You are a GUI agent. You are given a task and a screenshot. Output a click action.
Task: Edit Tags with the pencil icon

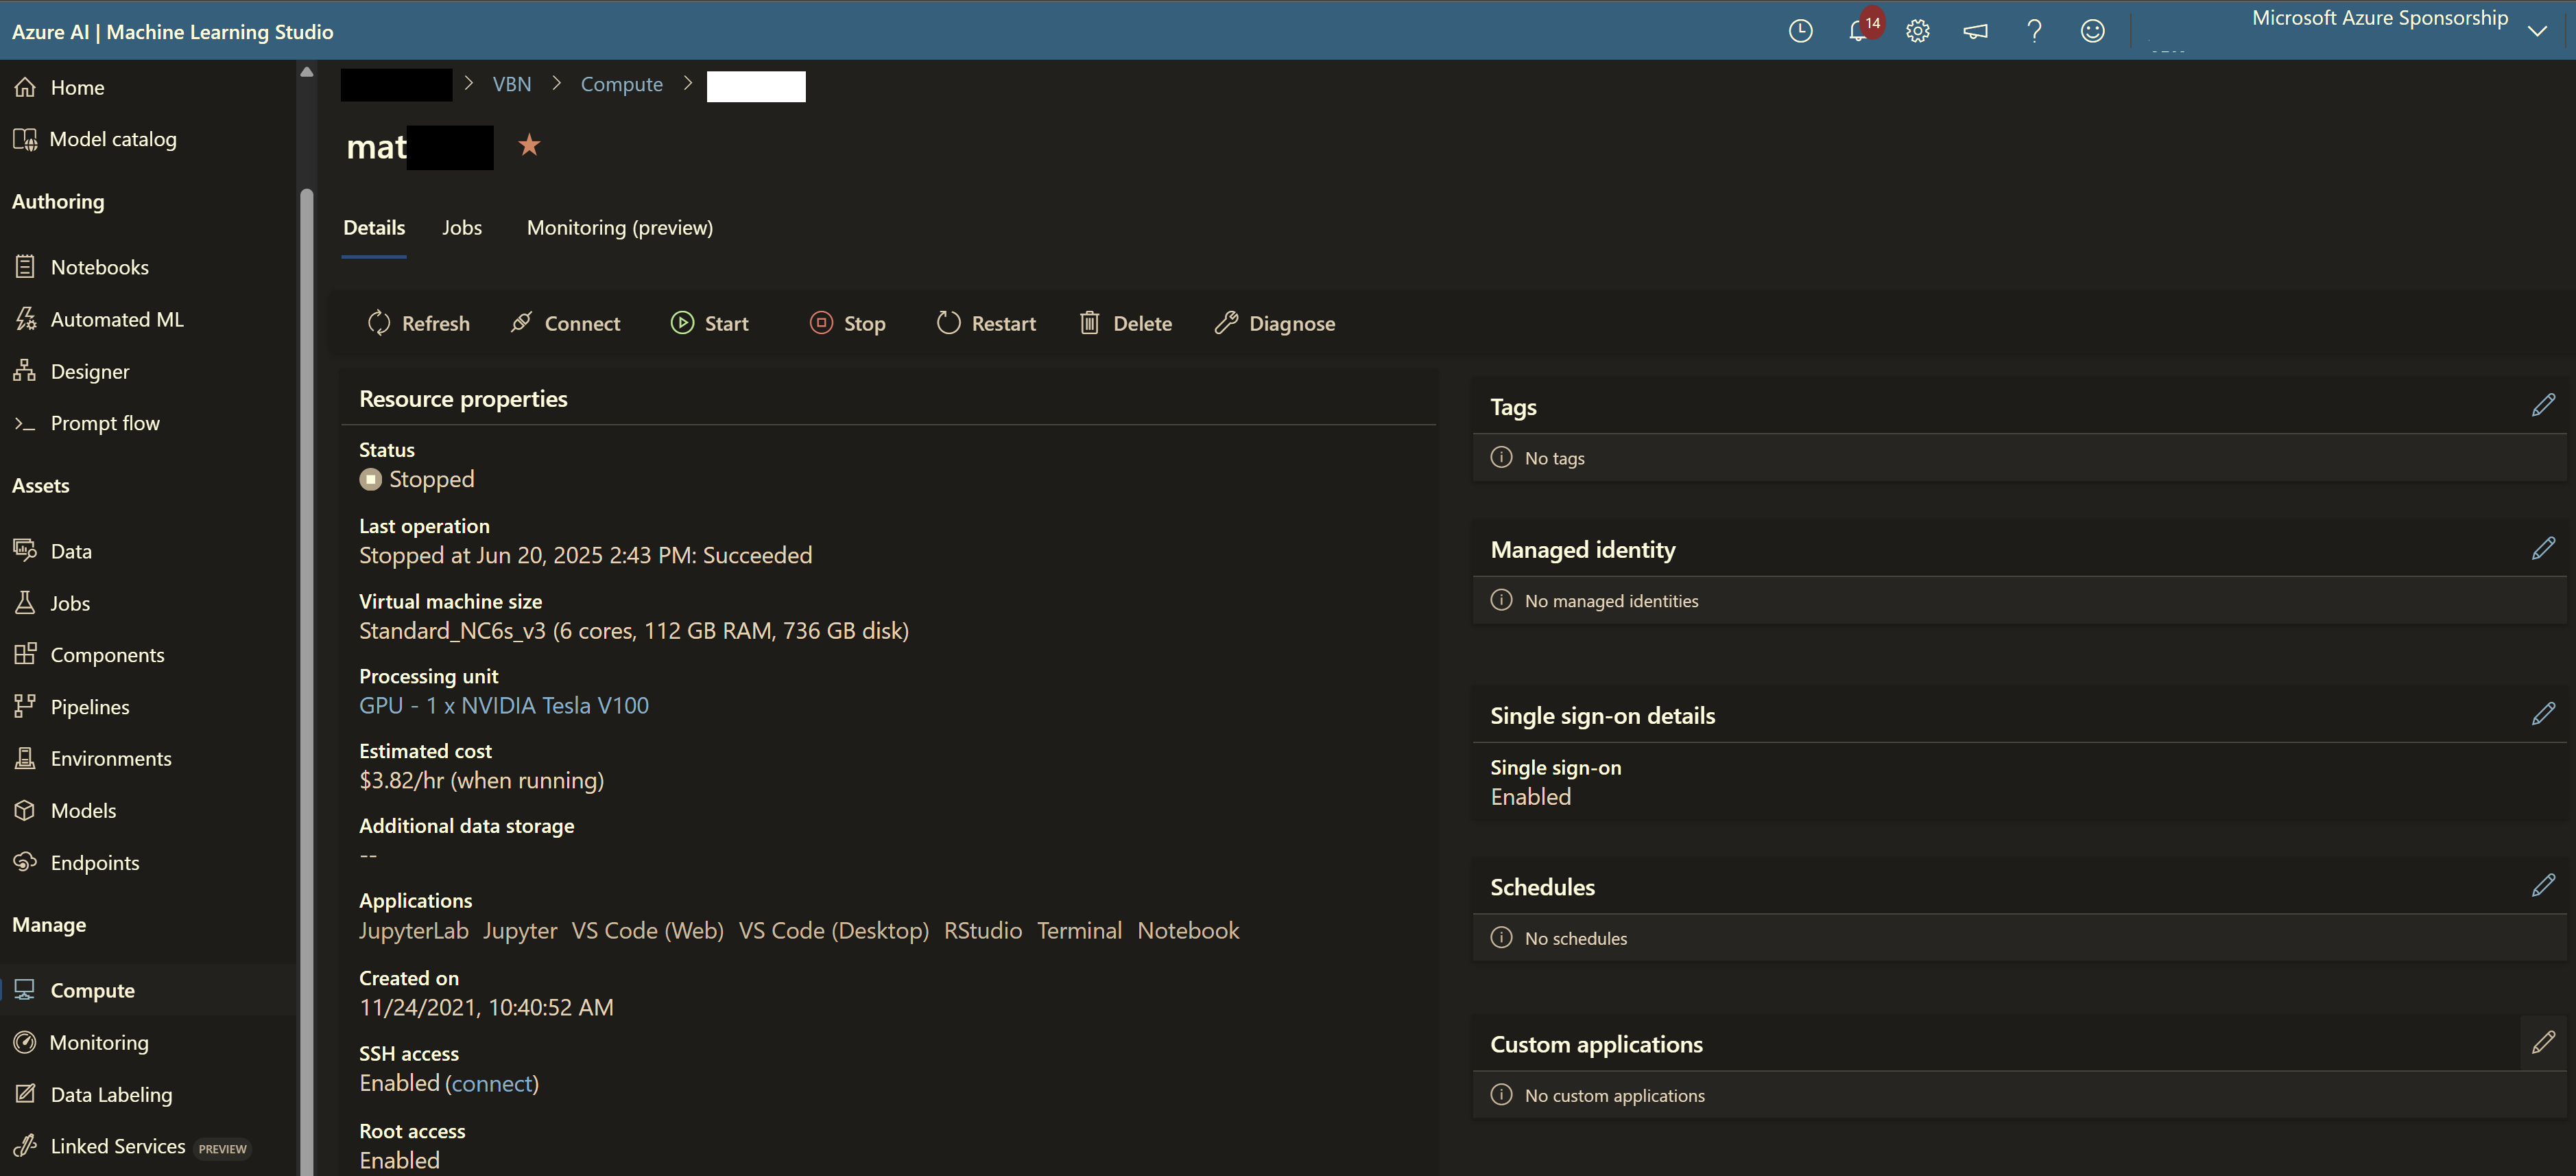[x=2543, y=405]
